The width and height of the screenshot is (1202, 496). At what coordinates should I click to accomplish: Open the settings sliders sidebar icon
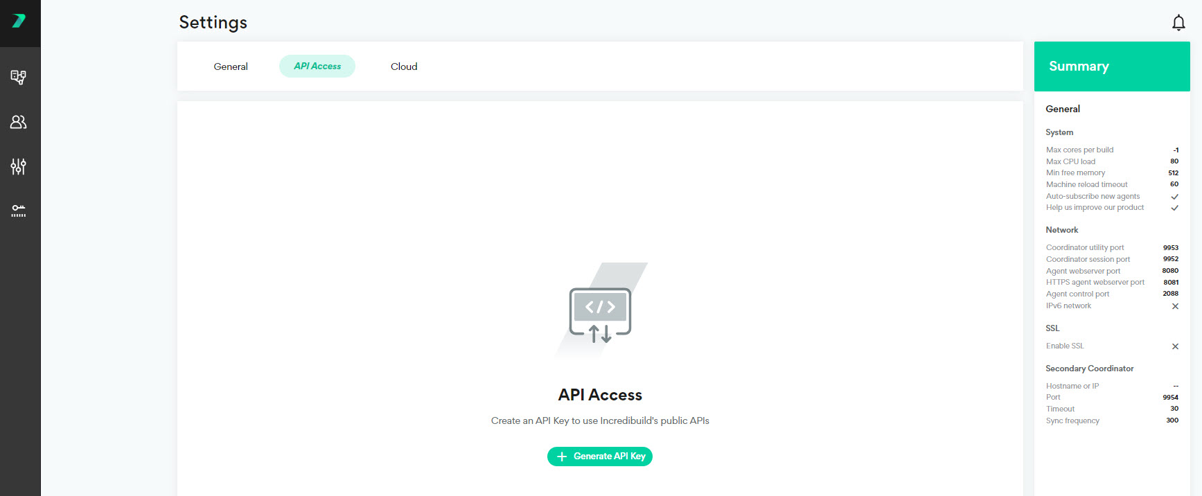19,166
